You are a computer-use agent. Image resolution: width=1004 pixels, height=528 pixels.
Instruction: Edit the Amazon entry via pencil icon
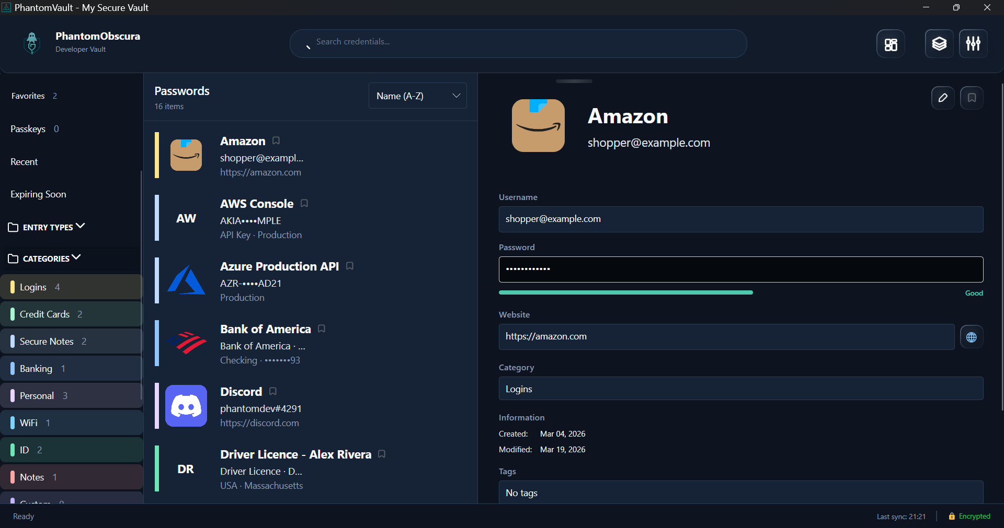click(x=942, y=98)
